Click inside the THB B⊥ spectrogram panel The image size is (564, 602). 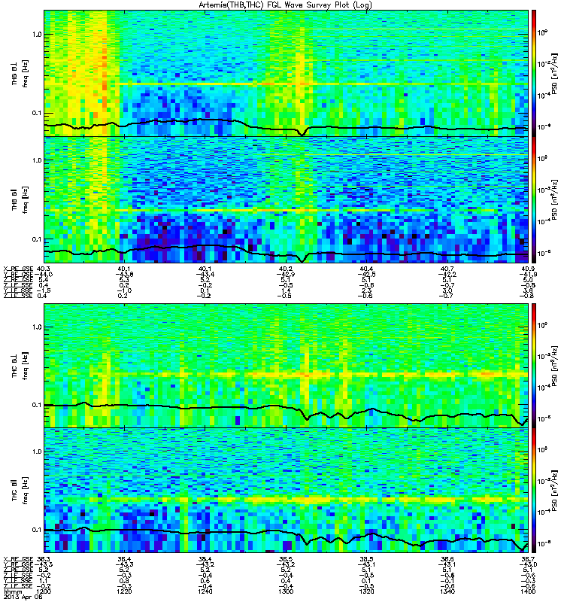pyautogui.click(x=286, y=73)
